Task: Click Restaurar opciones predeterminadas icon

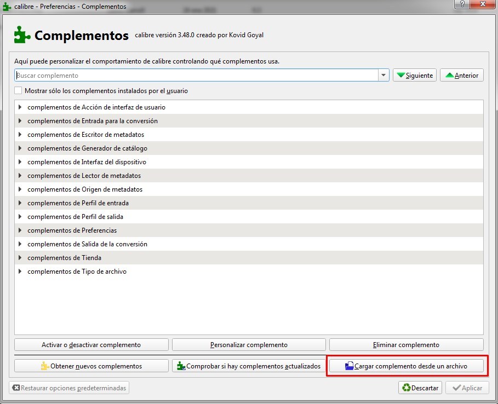Action: (x=16, y=388)
